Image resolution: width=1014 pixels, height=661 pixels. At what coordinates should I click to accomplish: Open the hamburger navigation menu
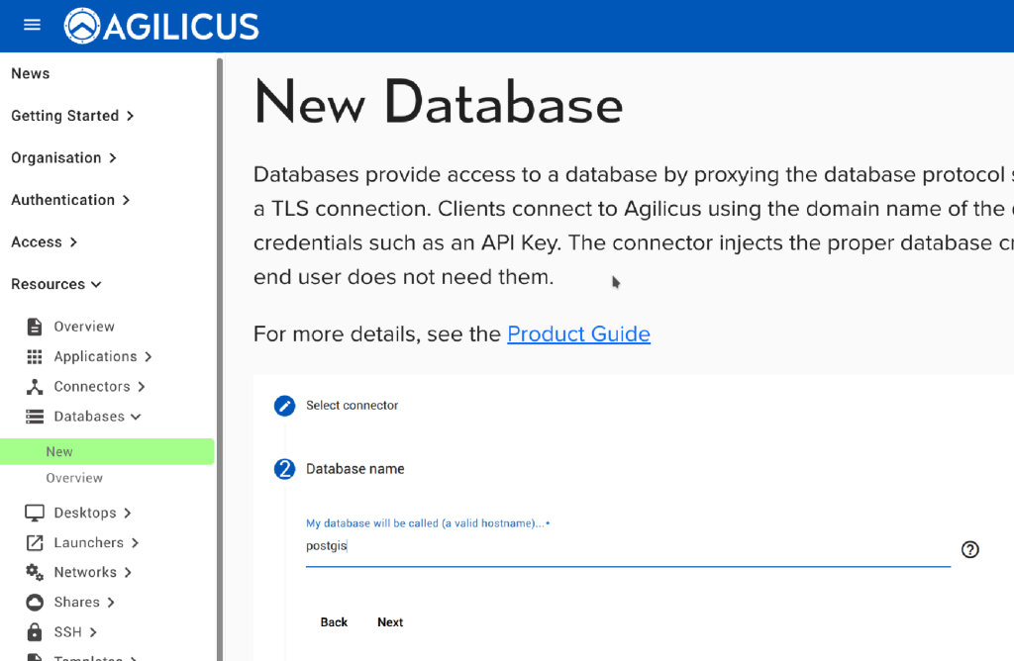[x=32, y=25]
